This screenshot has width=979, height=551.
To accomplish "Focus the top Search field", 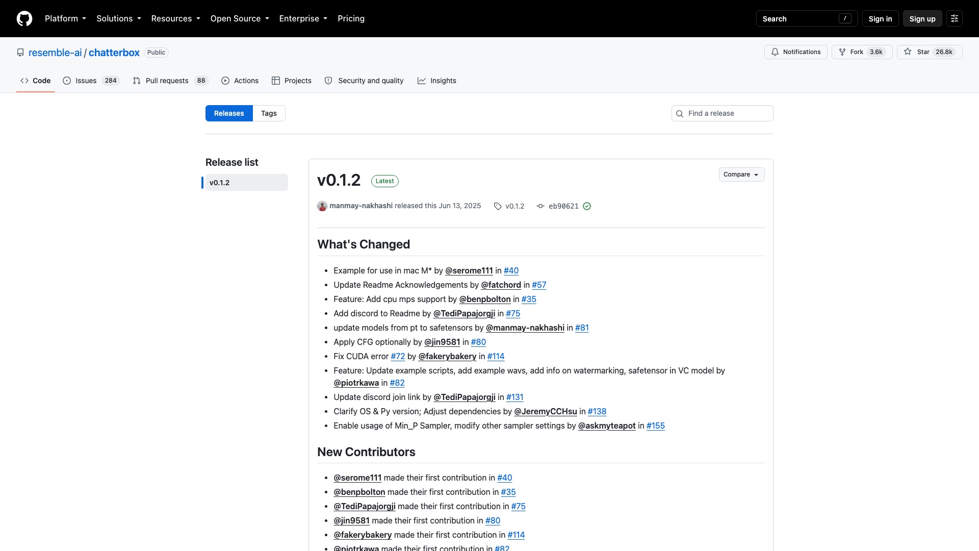I will pyautogui.click(x=807, y=18).
